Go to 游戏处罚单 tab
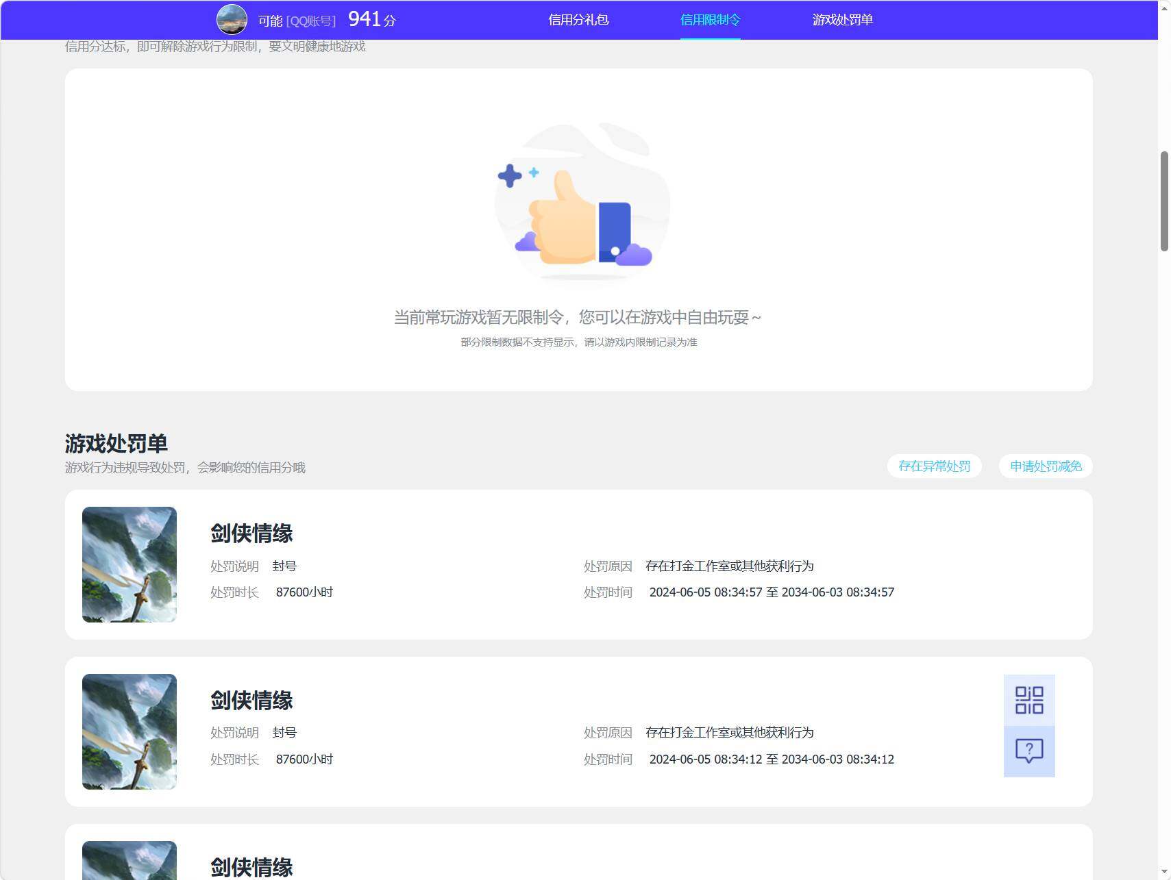 (842, 20)
